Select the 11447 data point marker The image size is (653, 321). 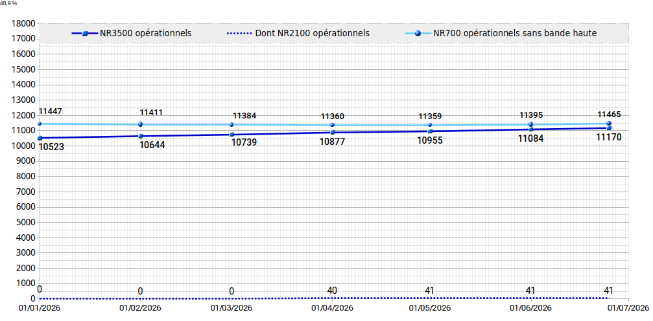click(39, 124)
